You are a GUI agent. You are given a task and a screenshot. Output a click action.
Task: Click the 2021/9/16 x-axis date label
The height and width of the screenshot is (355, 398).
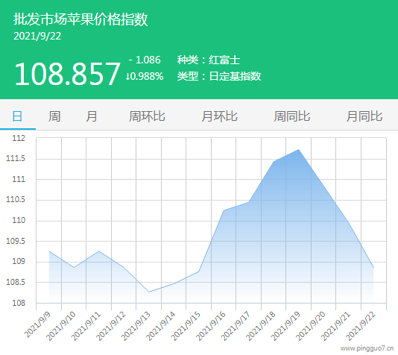click(211, 326)
